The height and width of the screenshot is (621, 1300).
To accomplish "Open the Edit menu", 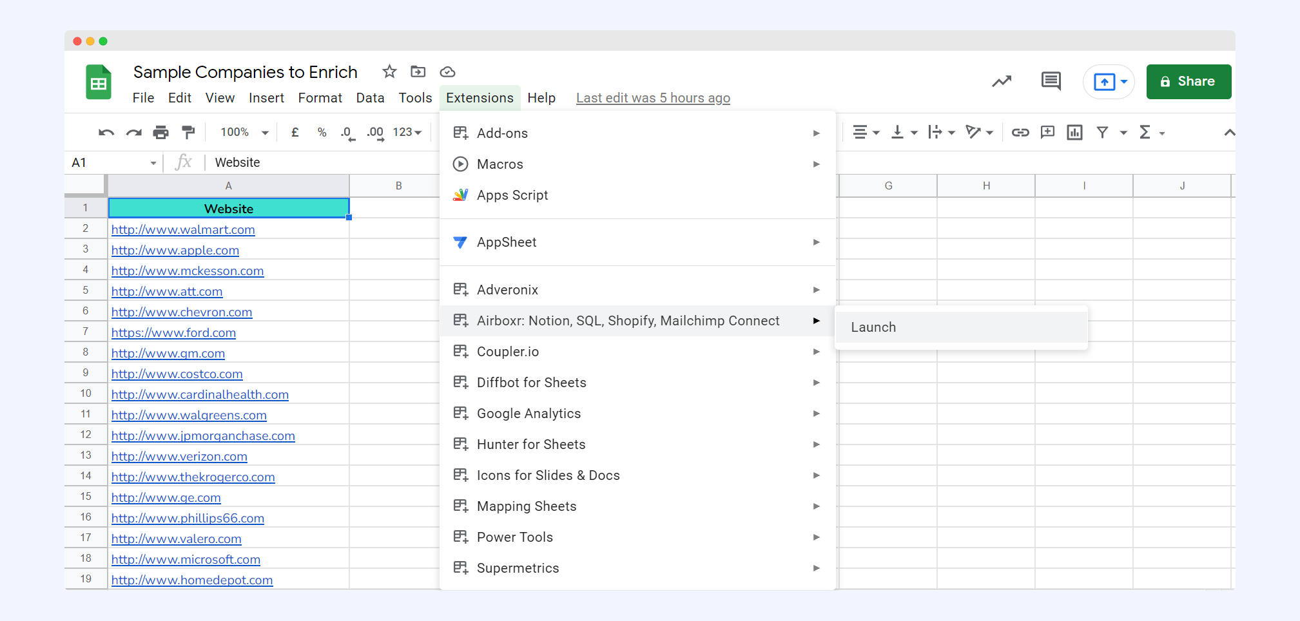I will pos(180,98).
